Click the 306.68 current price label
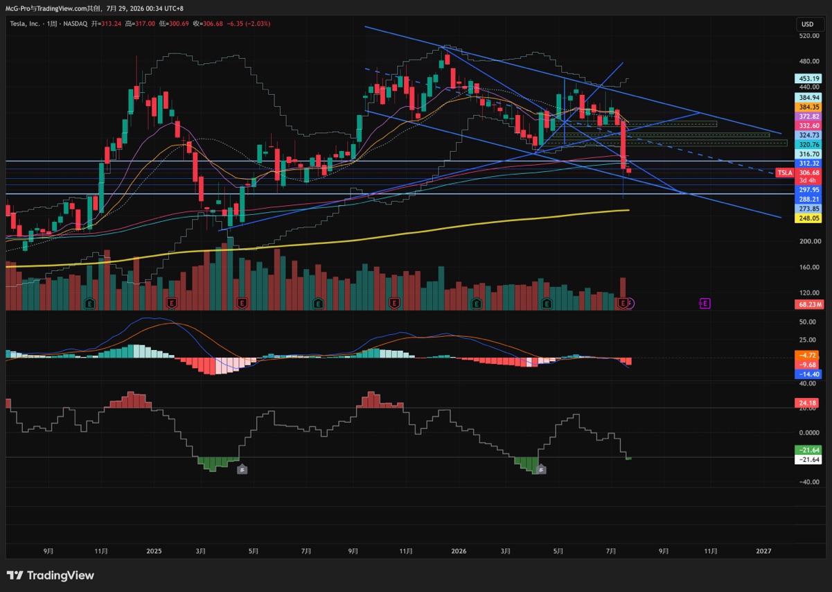 pyautogui.click(x=808, y=173)
